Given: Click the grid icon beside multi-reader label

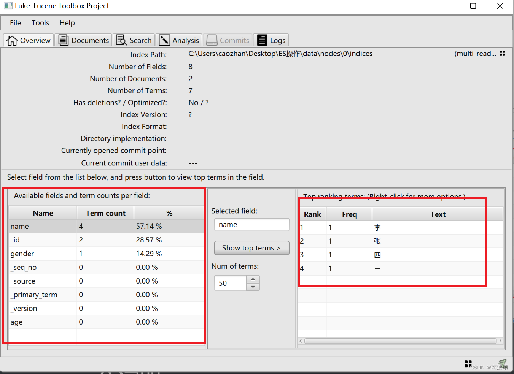Looking at the screenshot, I should (502, 54).
